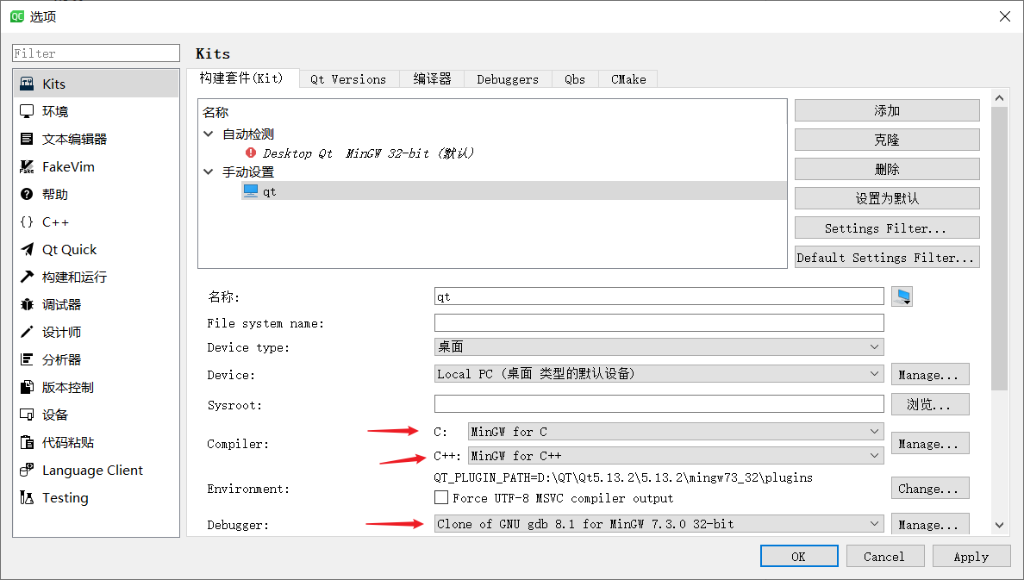The width and height of the screenshot is (1024, 580).
Task: Click scrollbar down arrow in Kits panel
Action: point(999,525)
